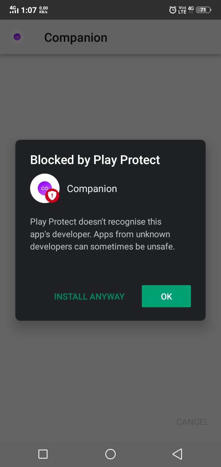Tap CANCEL behind the dialog
The width and height of the screenshot is (221, 467).
192,422
